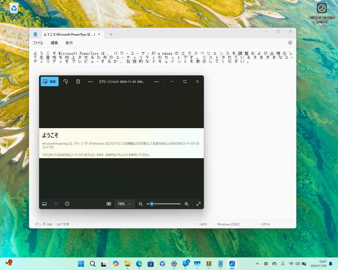Viewport: 338px width, 270px height.
Task: Open the widgets icon with badge 1
Action: [x=8, y=263]
